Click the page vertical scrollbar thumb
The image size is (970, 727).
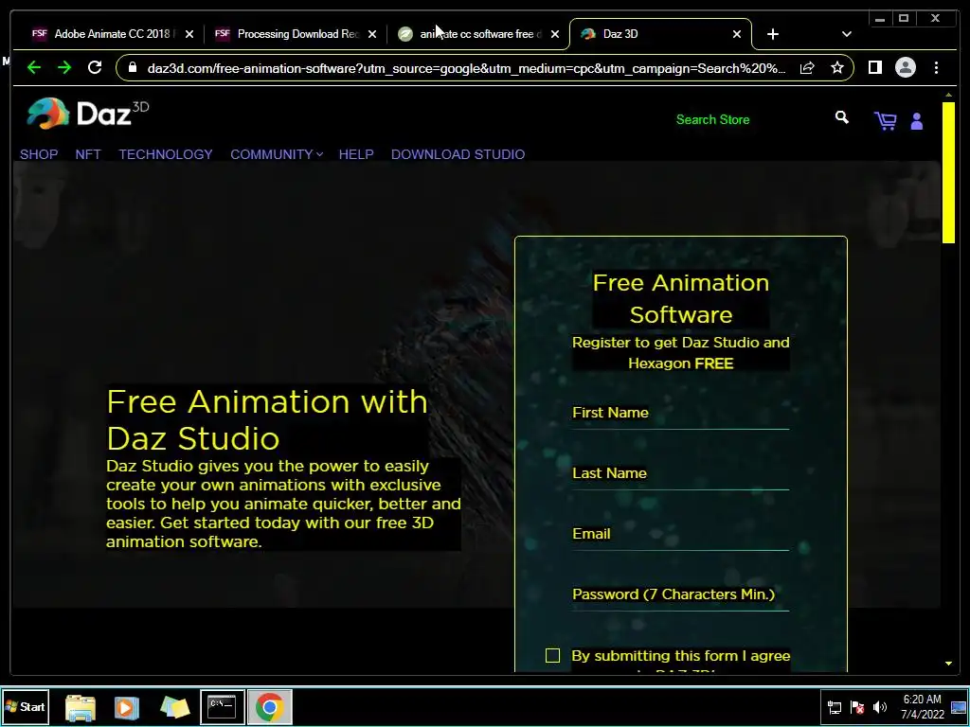(948, 172)
